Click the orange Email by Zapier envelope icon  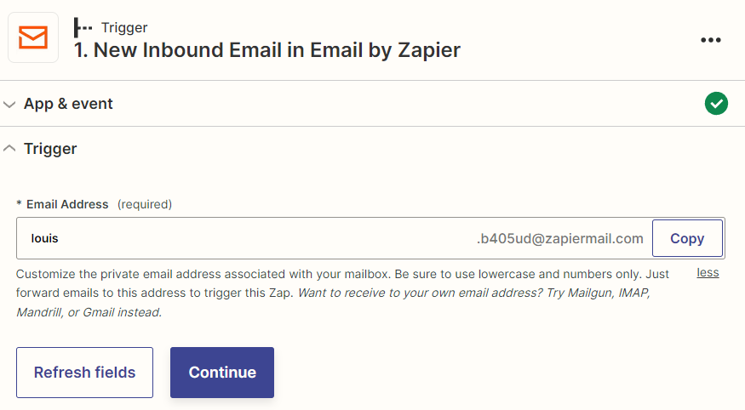33,37
